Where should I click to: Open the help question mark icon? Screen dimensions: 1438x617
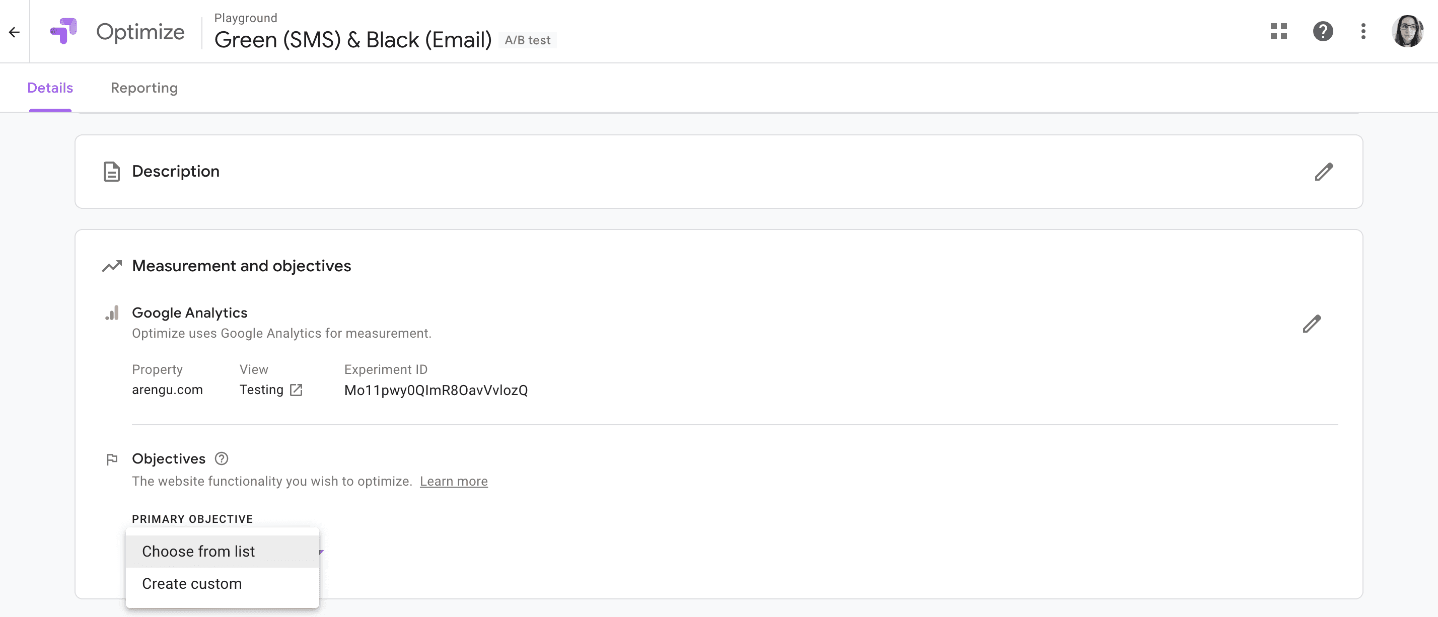[x=1322, y=31]
